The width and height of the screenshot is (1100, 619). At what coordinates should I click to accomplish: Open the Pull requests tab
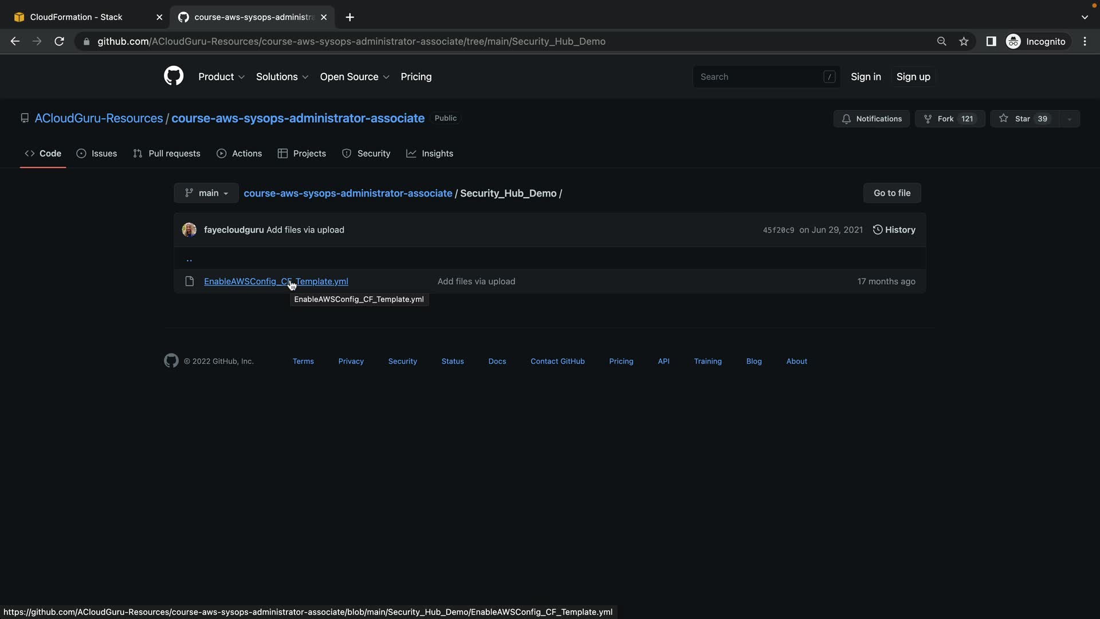(x=167, y=154)
